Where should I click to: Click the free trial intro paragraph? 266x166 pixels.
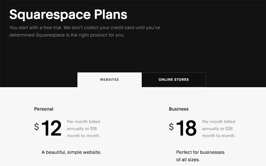coord(85,31)
